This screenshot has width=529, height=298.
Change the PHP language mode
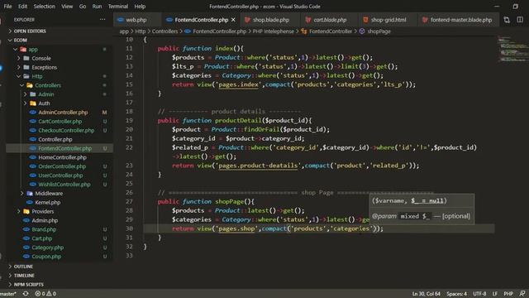(x=508, y=294)
